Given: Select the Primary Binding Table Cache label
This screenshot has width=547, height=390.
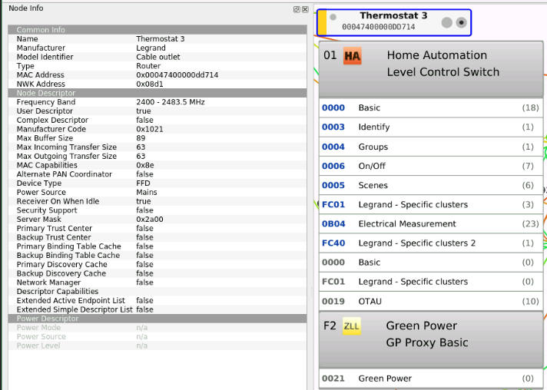Looking at the screenshot, I should (68, 246).
